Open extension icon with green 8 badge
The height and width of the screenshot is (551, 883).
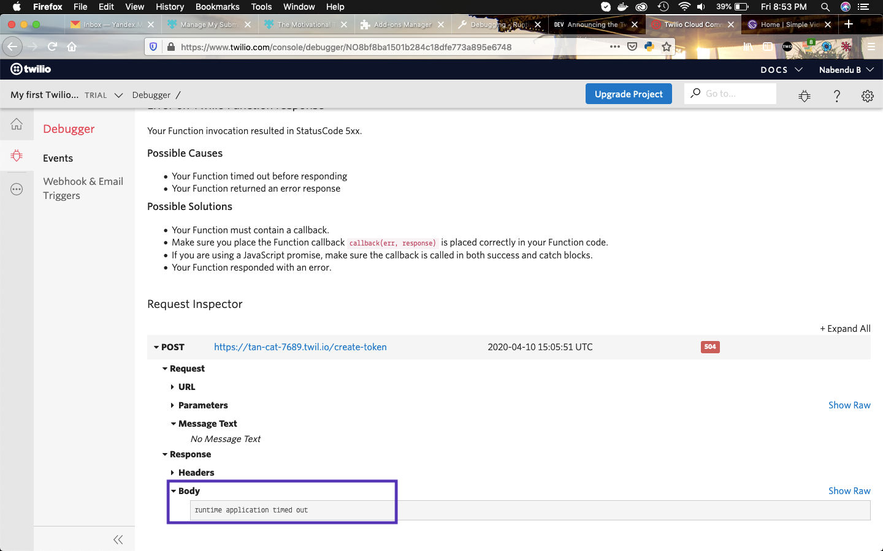(808, 45)
